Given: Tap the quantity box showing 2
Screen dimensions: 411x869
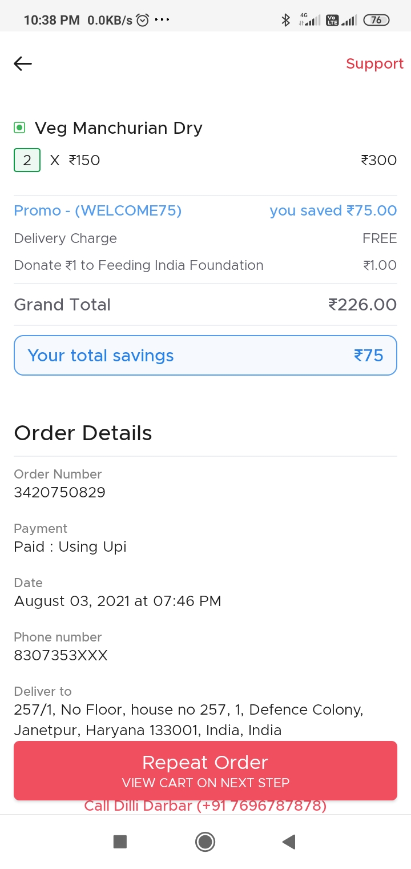Looking at the screenshot, I should click(x=27, y=160).
